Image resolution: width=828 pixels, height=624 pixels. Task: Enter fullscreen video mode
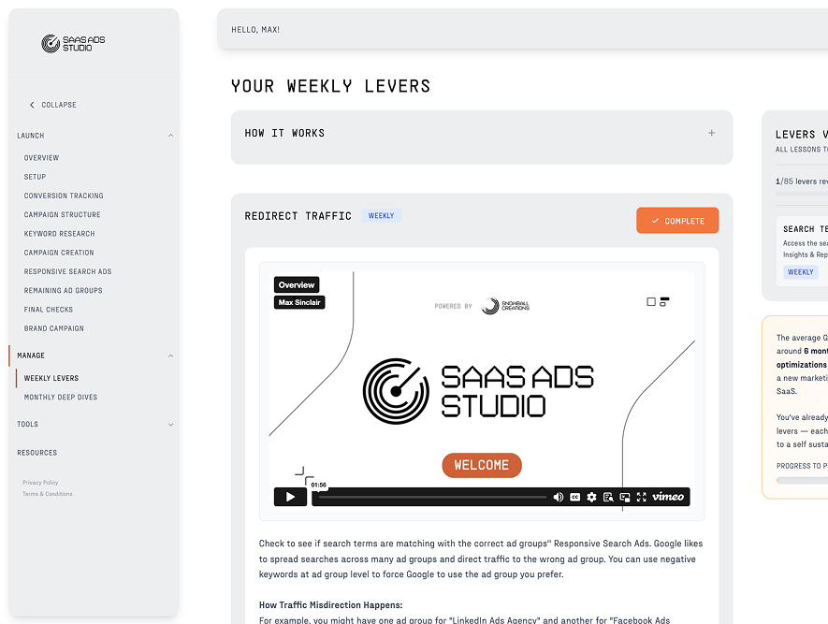tap(641, 497)
